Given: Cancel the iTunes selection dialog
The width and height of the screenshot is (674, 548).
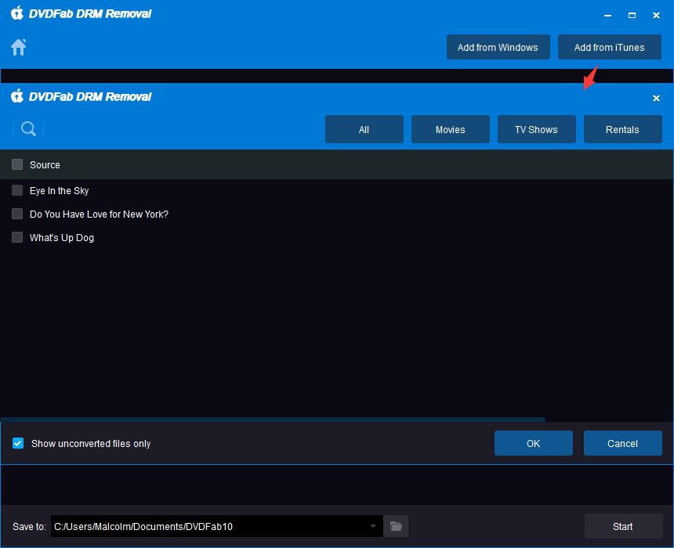Looking at the screenshot, I should coord(622,443).
